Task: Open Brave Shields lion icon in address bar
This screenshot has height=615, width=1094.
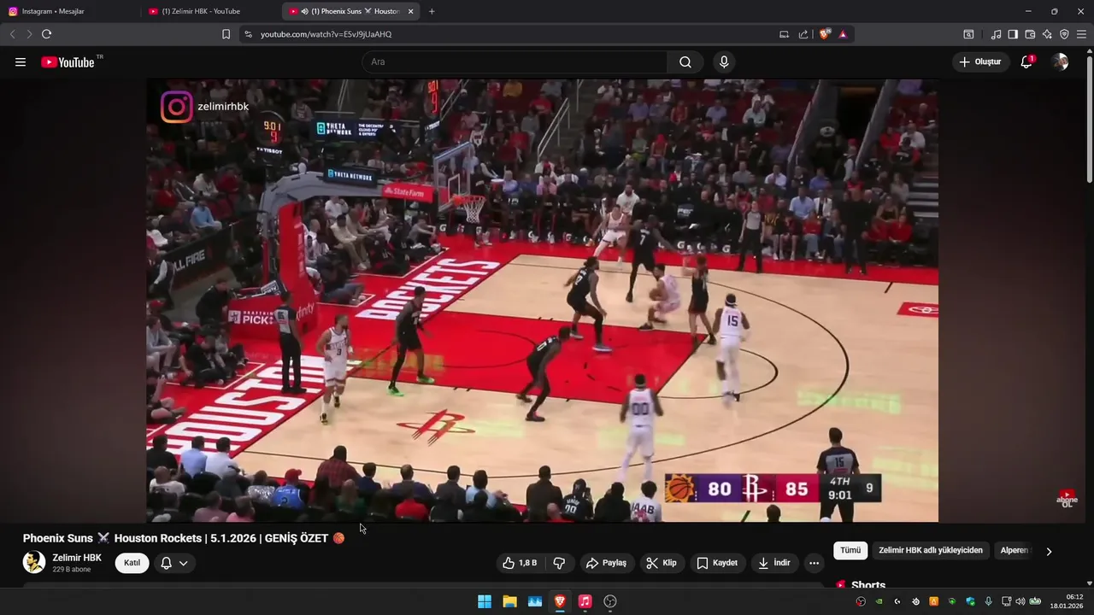Action: point(825,34)
